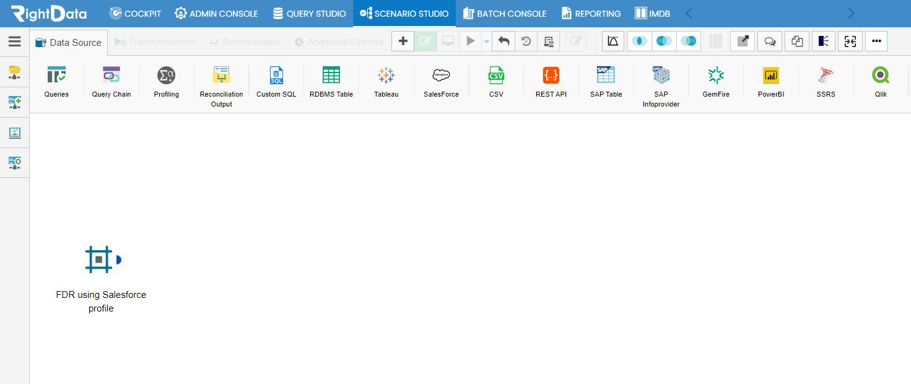The image size is (911, 384).
Task: Show next modules with right chevron
Action: pyautogui.click(x=851, y=13)
